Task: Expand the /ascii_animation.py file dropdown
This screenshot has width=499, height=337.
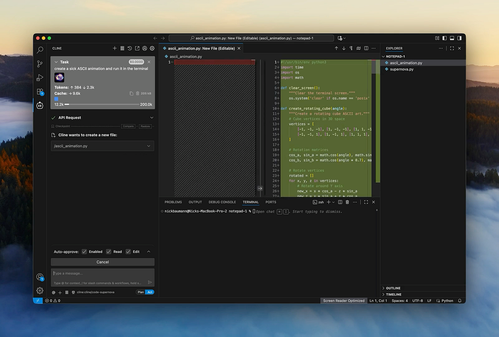Action: point(148,146)
